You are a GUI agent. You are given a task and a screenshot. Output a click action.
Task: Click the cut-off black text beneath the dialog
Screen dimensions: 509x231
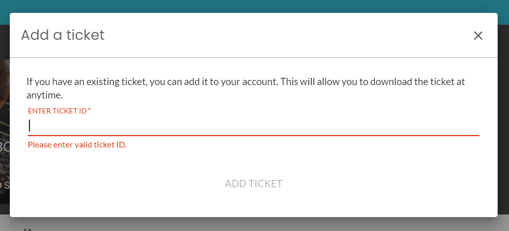(x=30, y=229)
